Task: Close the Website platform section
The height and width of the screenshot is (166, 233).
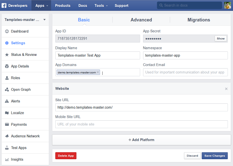Action: coord(226,89)
